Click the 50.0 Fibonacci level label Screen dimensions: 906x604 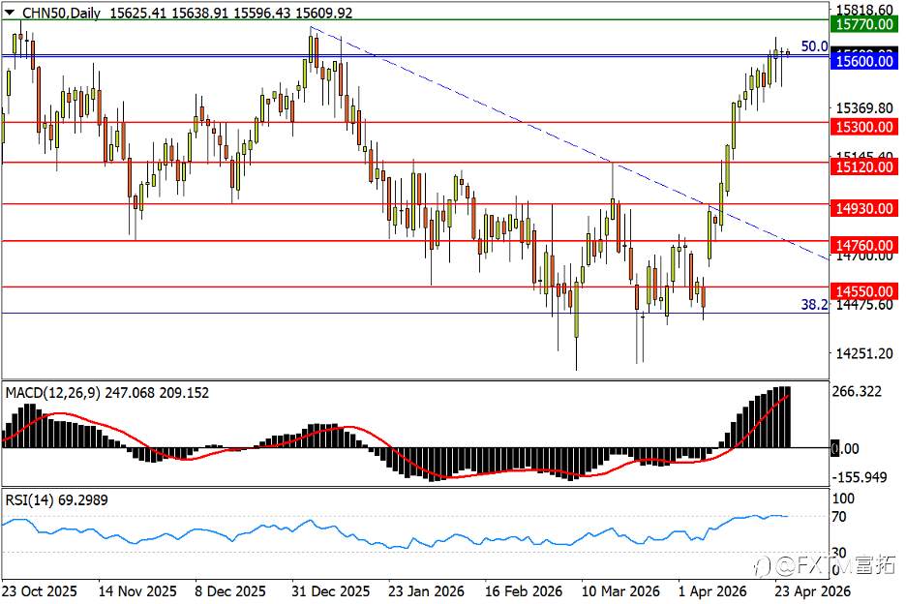tap(815, 46)
